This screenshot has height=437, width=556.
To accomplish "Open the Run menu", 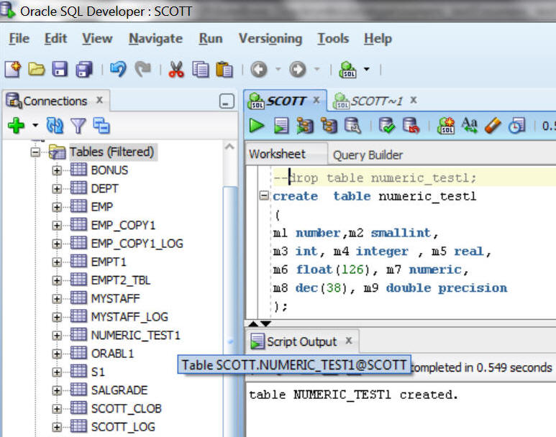I will [x=211, y=38].
